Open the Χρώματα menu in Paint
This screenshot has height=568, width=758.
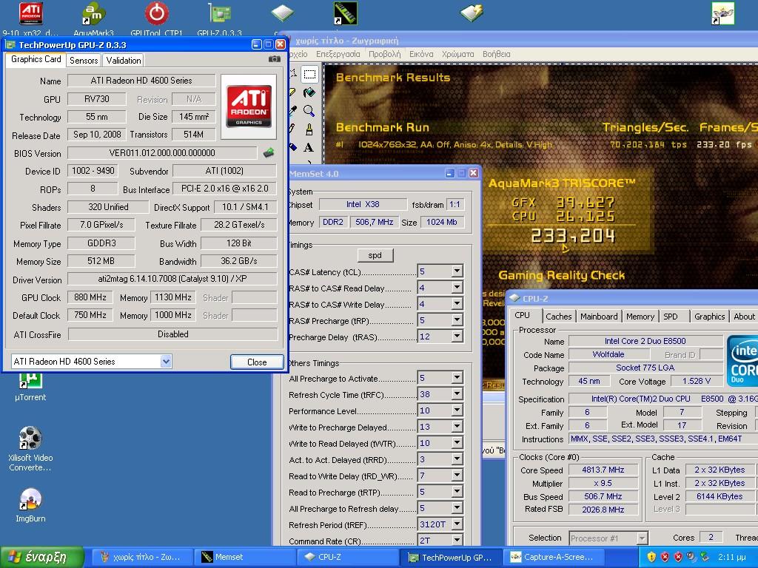coord(457,54)
